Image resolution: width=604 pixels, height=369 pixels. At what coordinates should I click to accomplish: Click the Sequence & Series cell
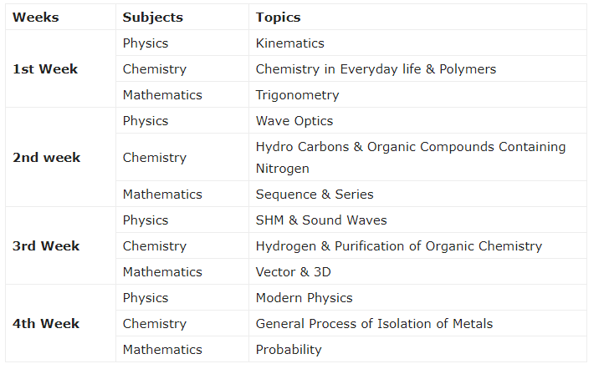[418, 195]
